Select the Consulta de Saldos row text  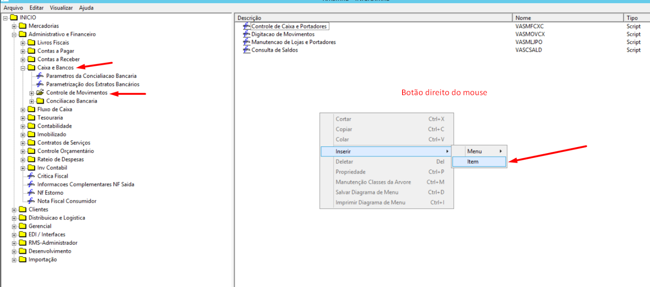click(x=274, y=50)
